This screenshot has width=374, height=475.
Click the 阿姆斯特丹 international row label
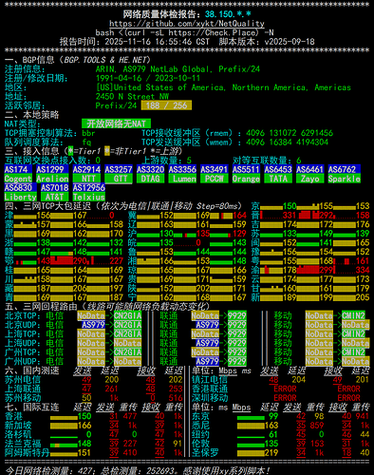coord(28,453)
